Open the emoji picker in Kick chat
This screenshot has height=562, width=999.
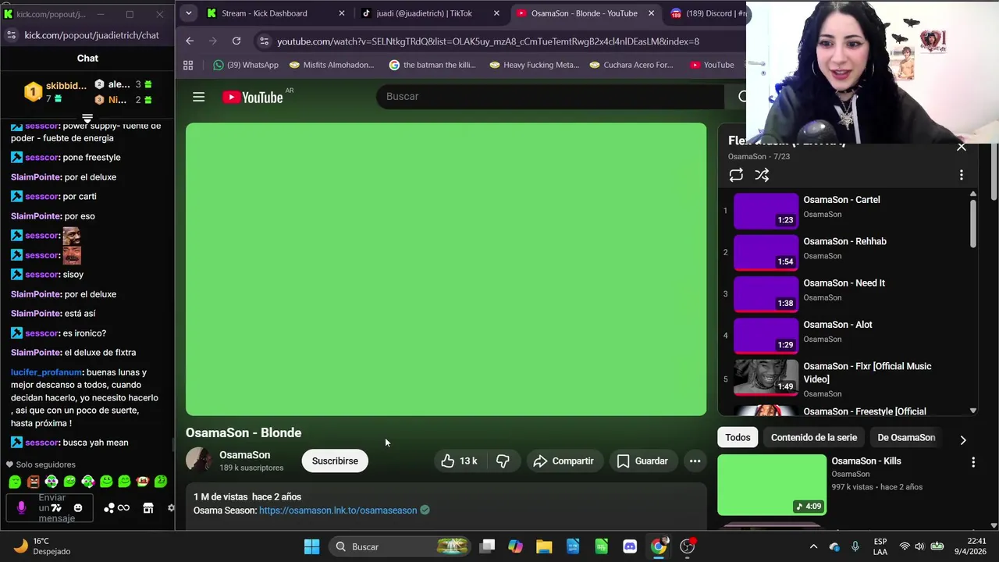[77, 508]
